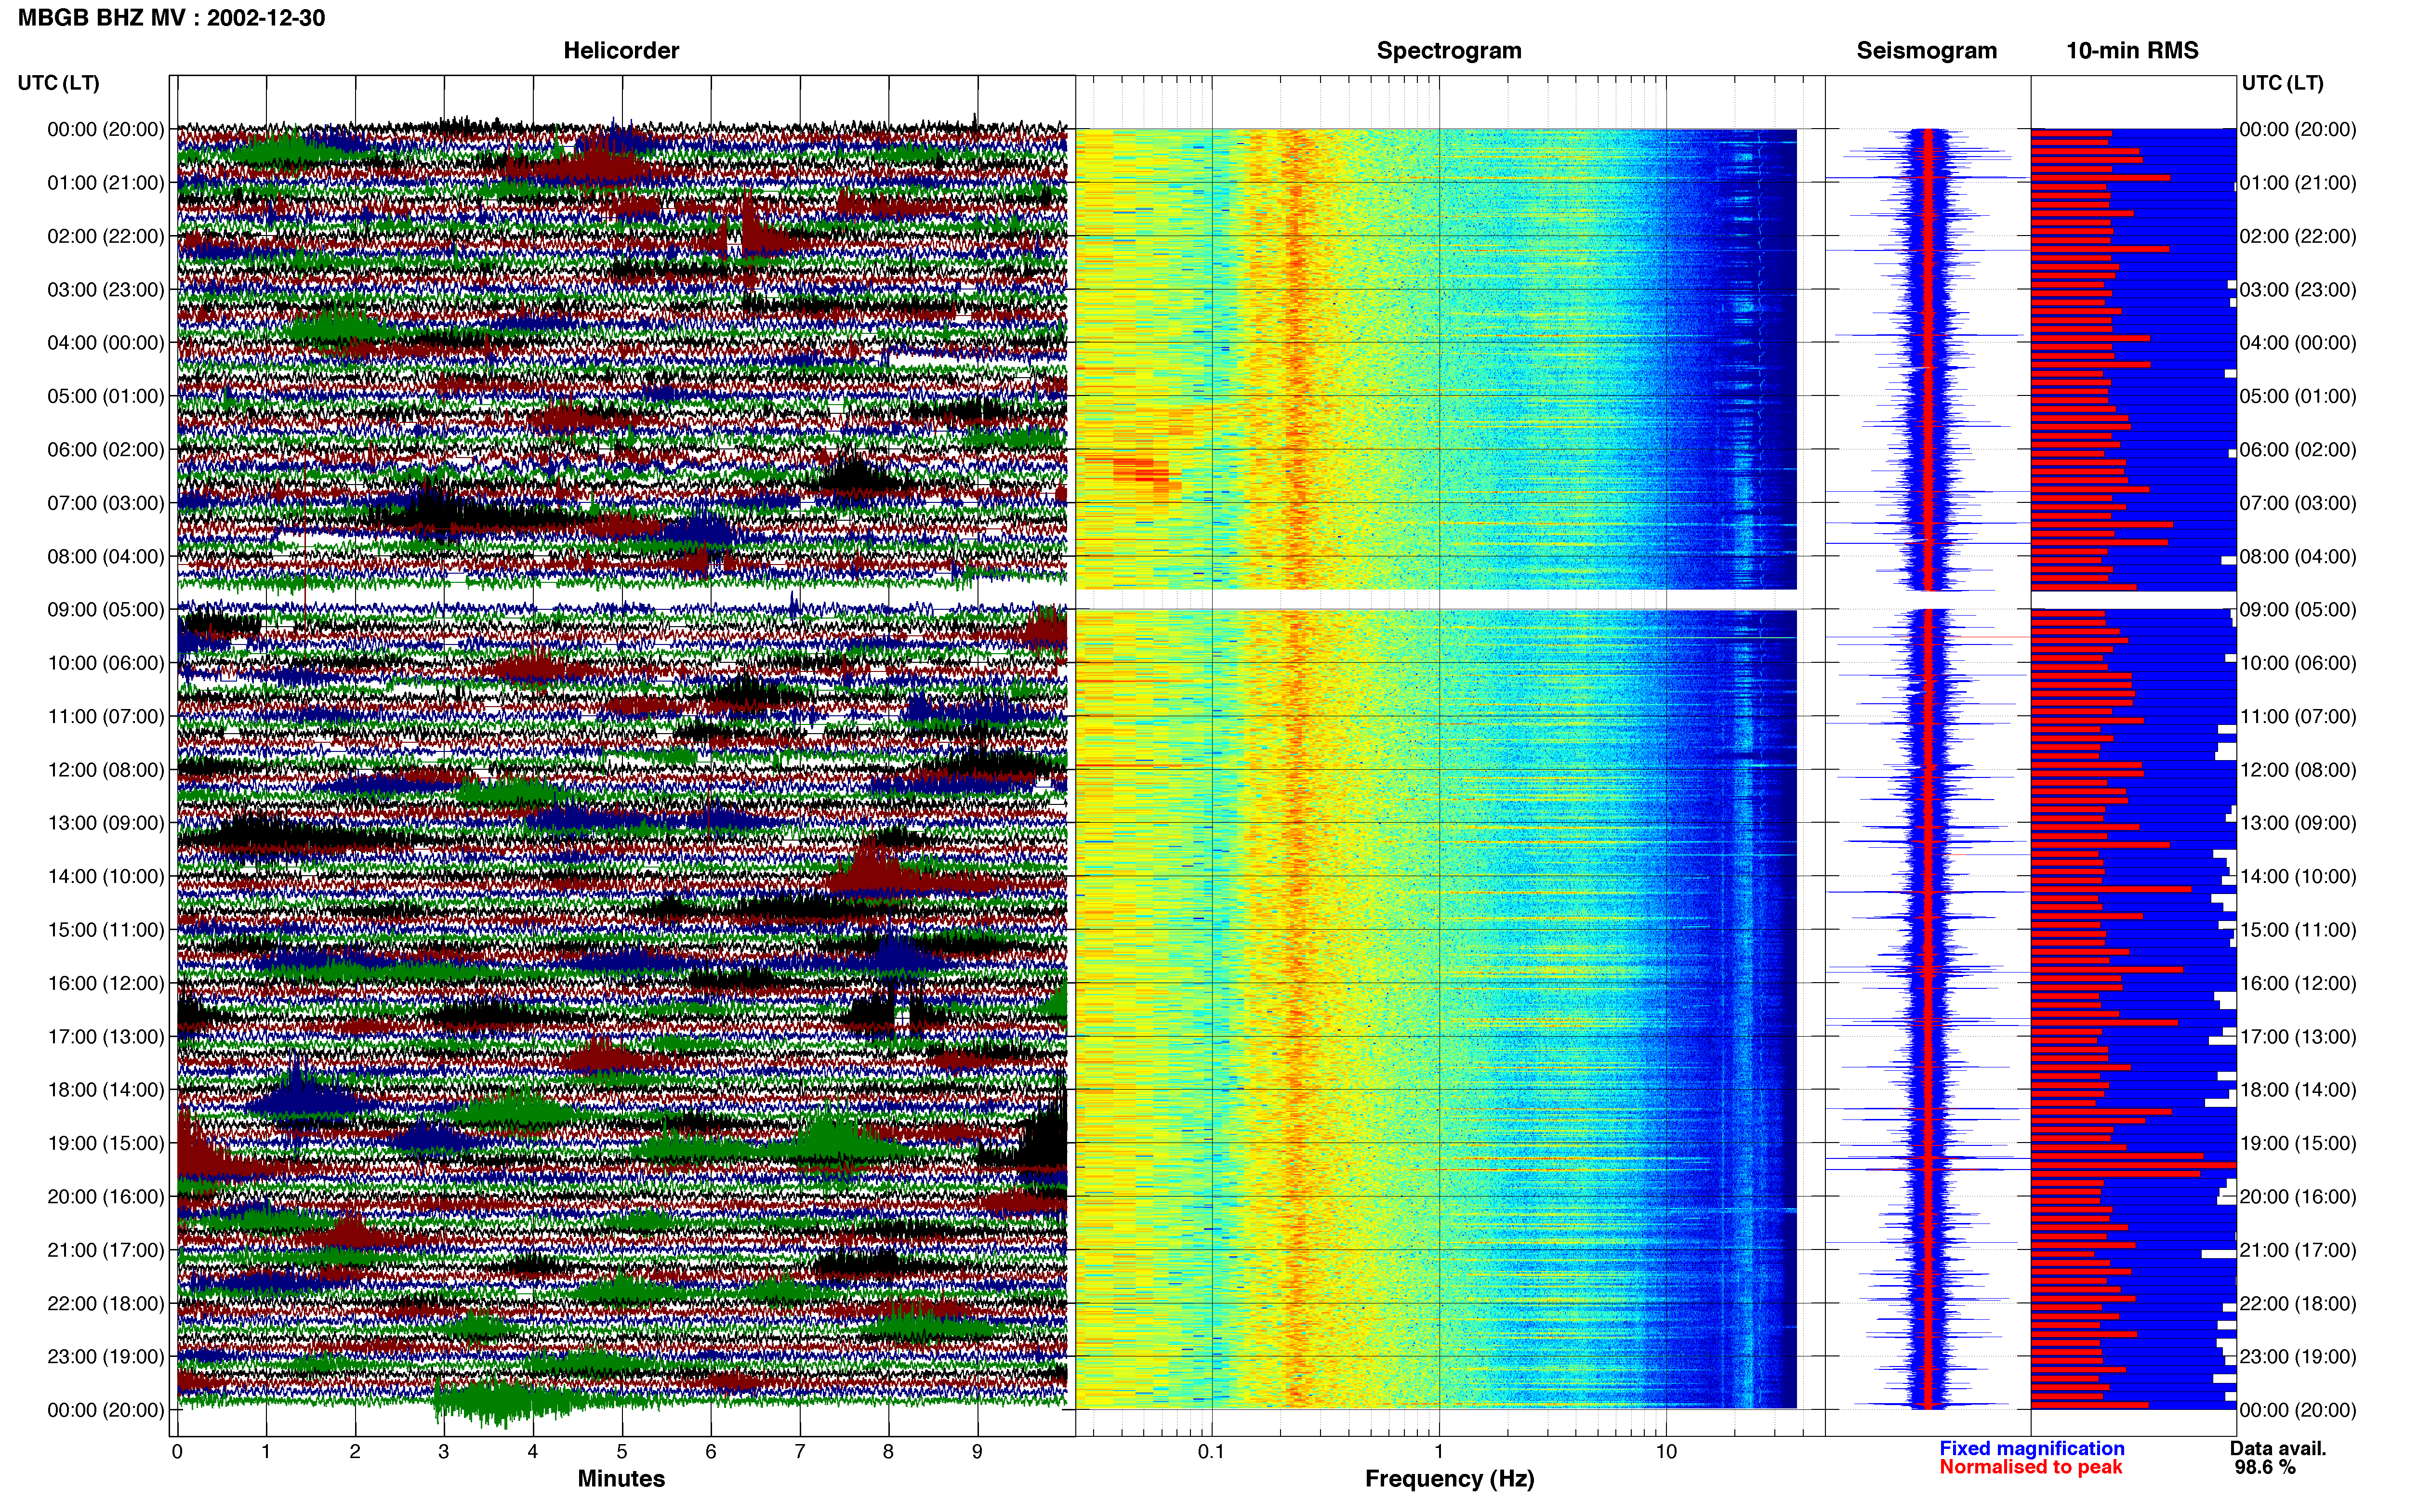The image size is (2418, 1512).
Task: Click the 'Minutes' axis title
Action: (621, 1479)
